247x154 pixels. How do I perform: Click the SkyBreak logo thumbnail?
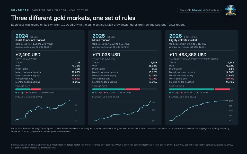(231, 10)
